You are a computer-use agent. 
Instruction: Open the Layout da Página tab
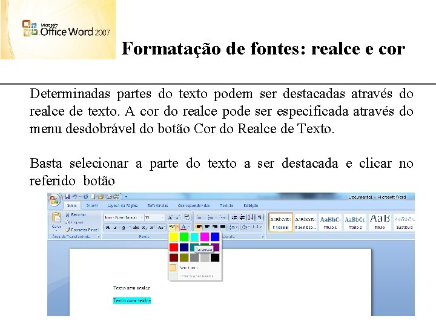(123, 206)
